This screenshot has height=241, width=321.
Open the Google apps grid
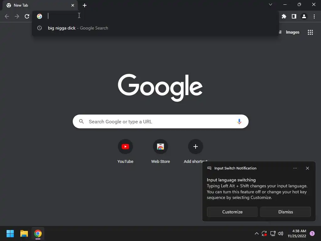click(x=310, y=32)
